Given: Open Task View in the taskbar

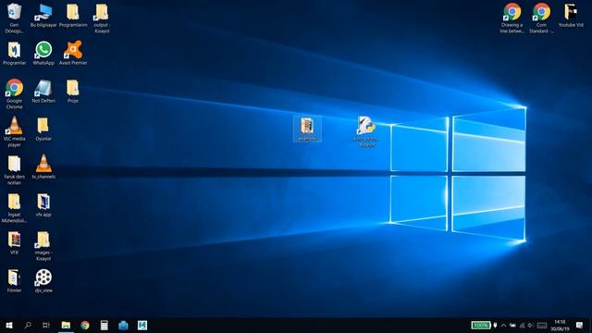Looking at the screenshot, I should pos(46,325).
